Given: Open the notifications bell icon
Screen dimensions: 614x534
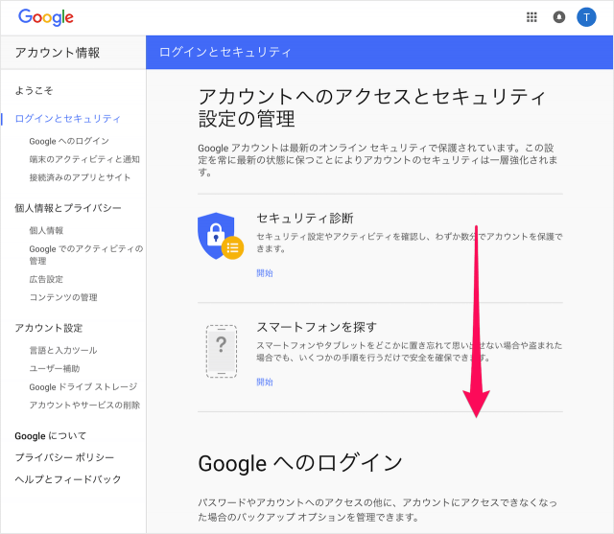Looking at the screenshot, I should pos(558,17).
